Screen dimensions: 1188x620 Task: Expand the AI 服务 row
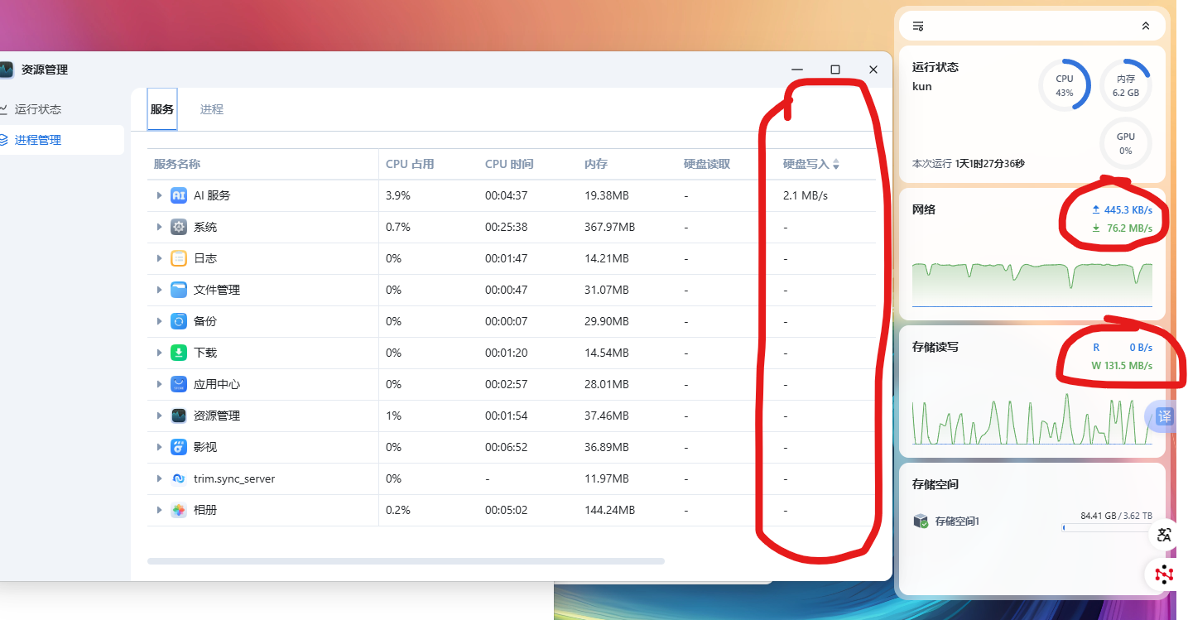click(159, 195)
